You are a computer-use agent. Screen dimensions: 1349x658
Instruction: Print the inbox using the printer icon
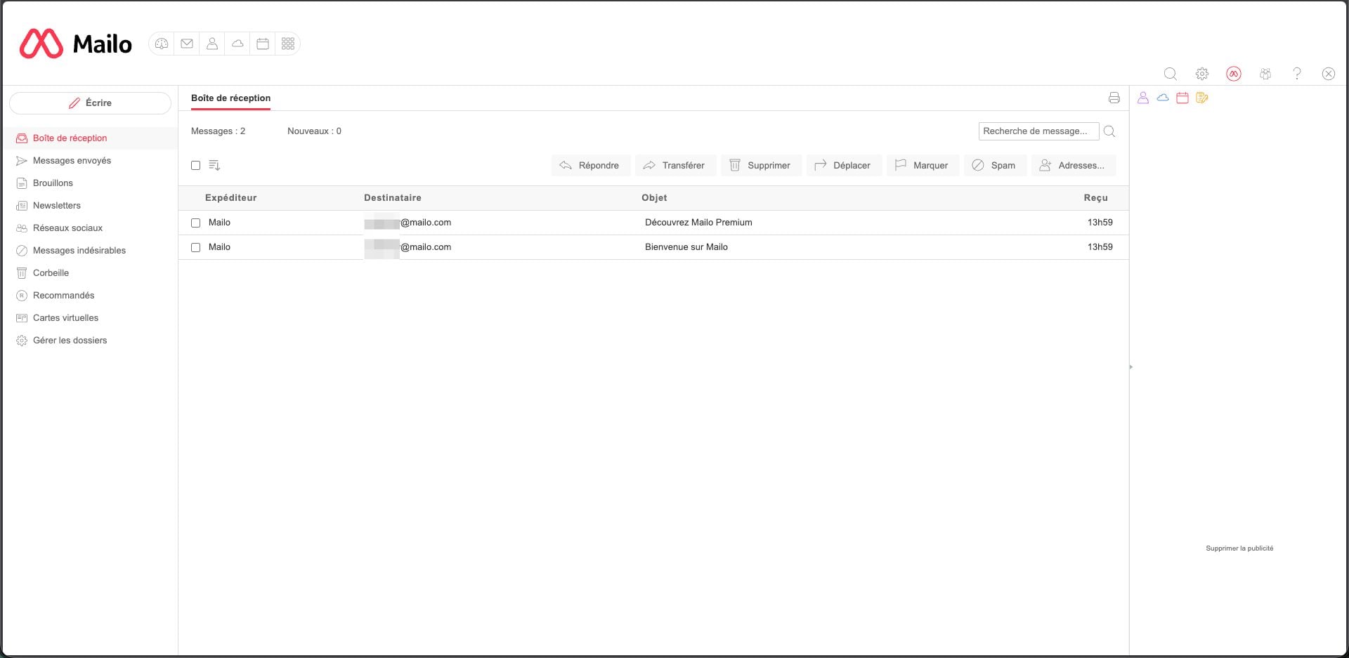(1114, 98)
